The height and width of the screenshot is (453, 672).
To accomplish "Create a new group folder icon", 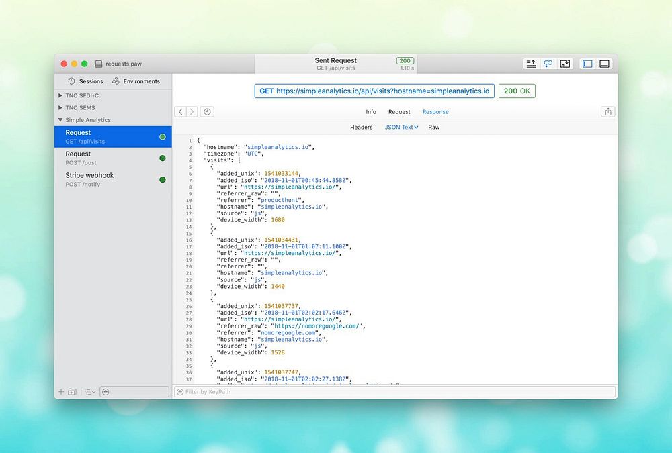I will coord(72,391).
